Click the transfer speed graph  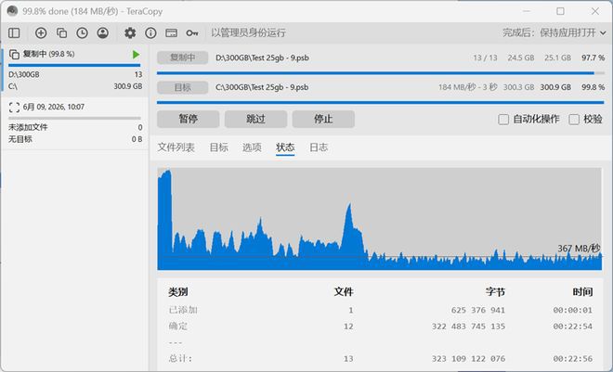coord(379,219)
